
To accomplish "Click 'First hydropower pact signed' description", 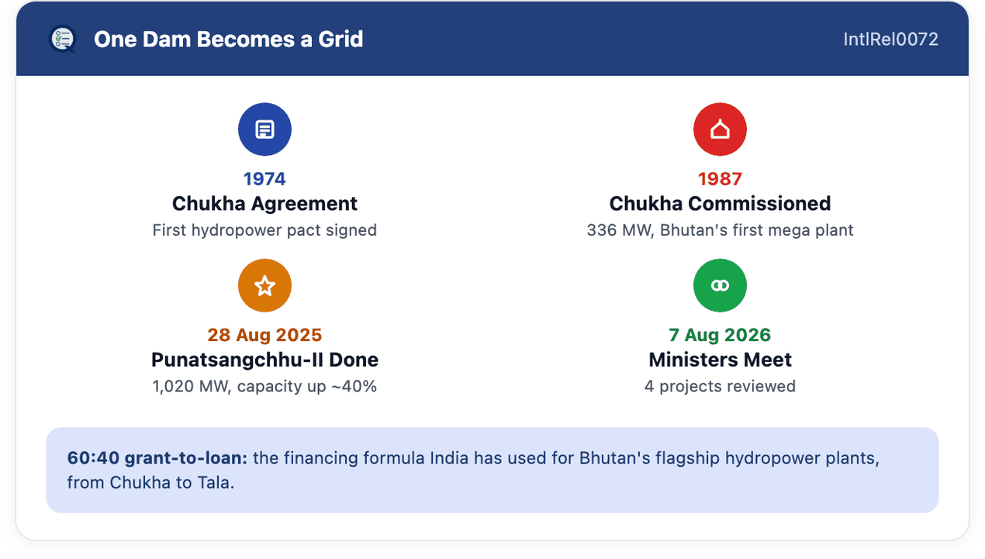I will [264, 230].
